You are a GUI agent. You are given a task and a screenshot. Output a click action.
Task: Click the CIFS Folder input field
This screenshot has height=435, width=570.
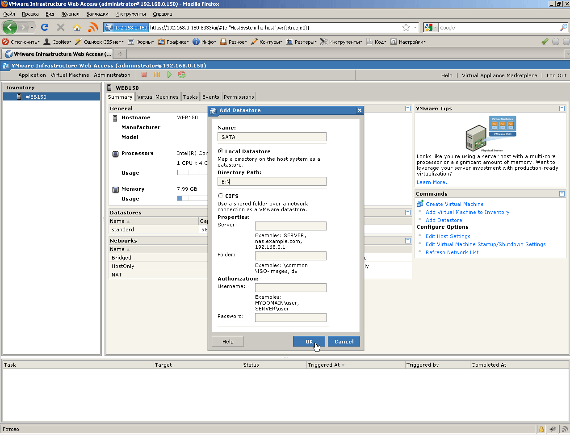tap(291, 256)
